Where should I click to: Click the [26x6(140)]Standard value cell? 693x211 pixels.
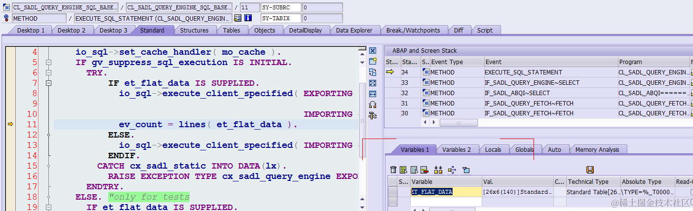tap(517, 192)
